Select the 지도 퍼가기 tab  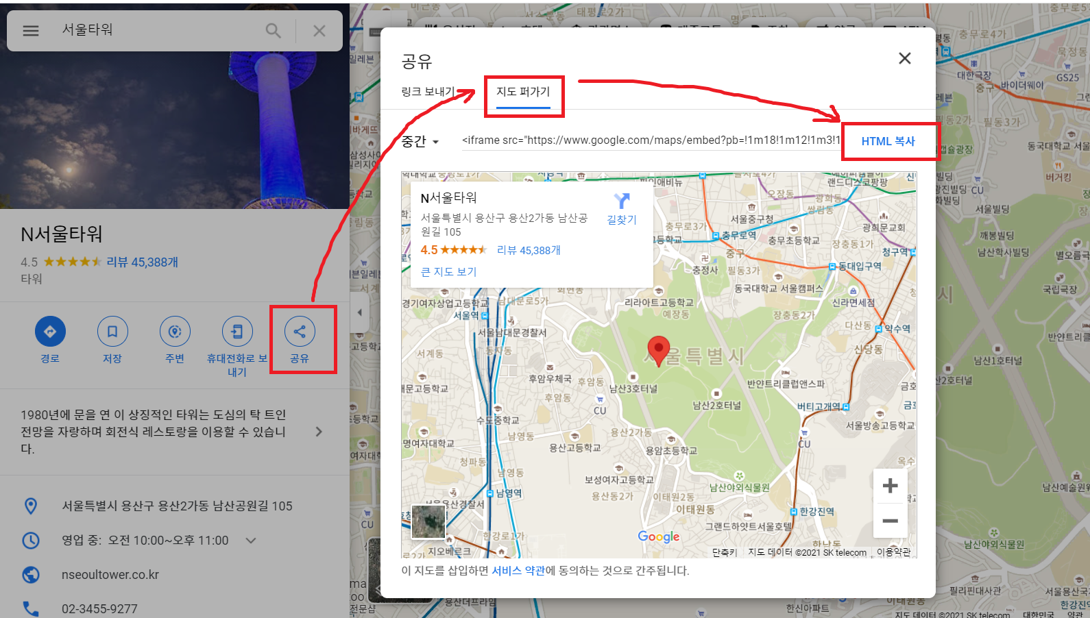point(523,92)
